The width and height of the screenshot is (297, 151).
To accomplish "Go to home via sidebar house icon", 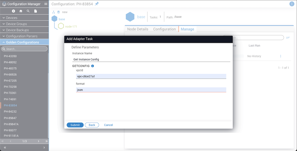I will [x=21, y=11].
